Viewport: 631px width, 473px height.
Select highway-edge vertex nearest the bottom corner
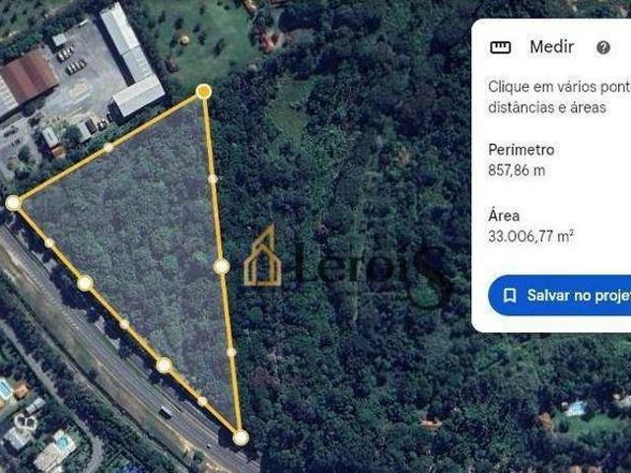(164, 365)
